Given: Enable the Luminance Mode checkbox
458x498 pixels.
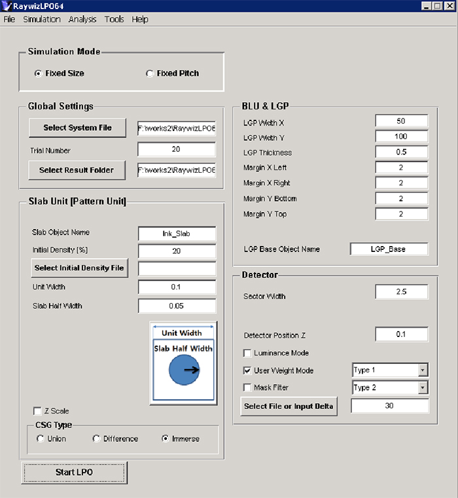Looking at the screenshot, I should click(247, 353).
